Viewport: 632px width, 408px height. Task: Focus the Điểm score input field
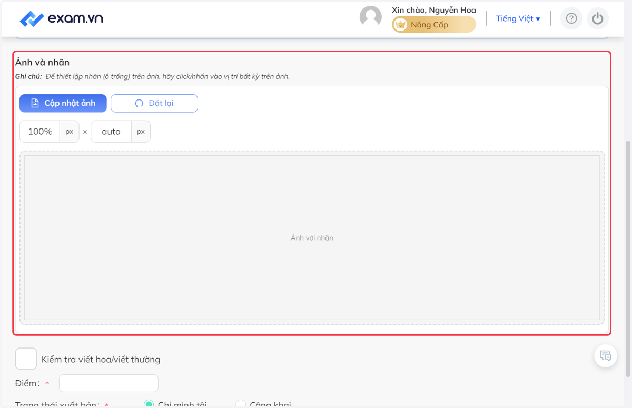click(108, 383)
